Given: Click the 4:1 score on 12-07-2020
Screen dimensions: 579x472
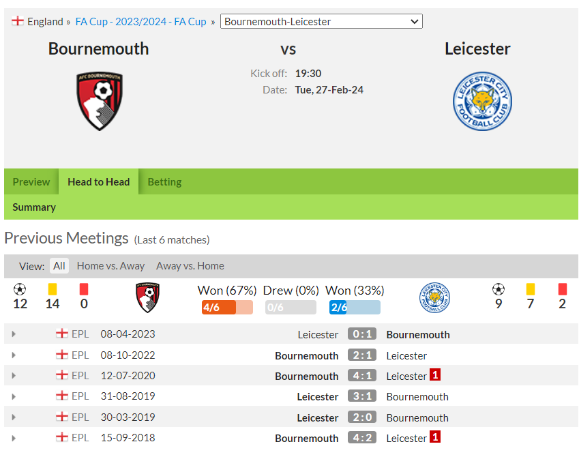Looking at the screenshot, I should tap(362, 376).
